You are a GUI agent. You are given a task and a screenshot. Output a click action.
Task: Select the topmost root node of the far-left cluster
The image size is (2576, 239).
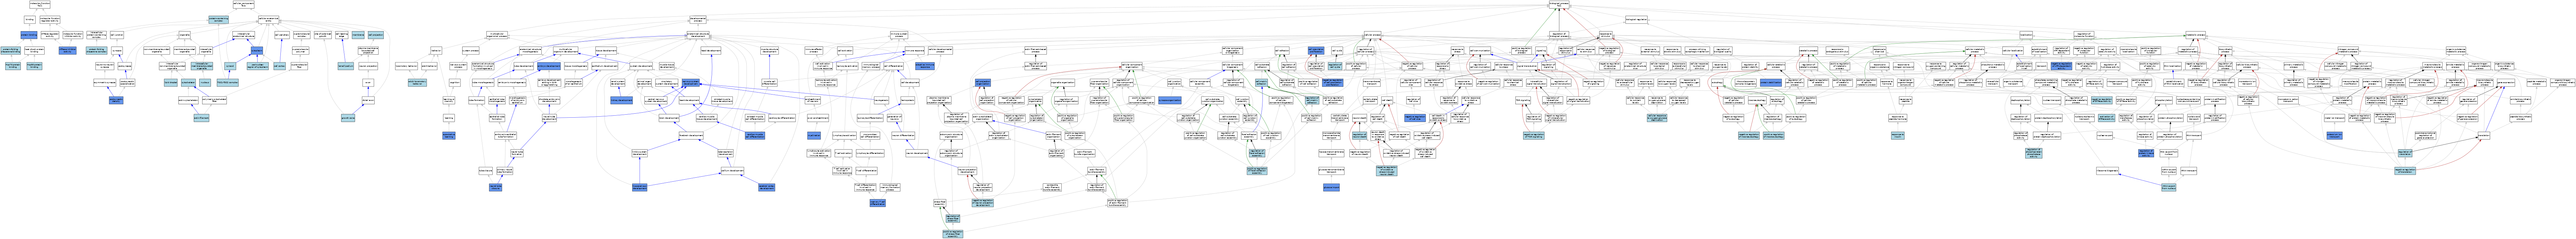pyautogui.click(x=40, y=5)
